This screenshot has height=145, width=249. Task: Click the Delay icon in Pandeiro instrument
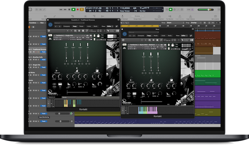(x=69, y=84)
